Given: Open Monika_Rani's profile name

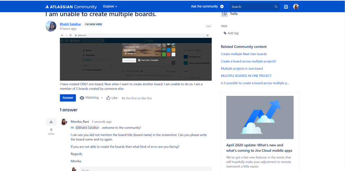Looking at the screenshot, I should 80,122.
